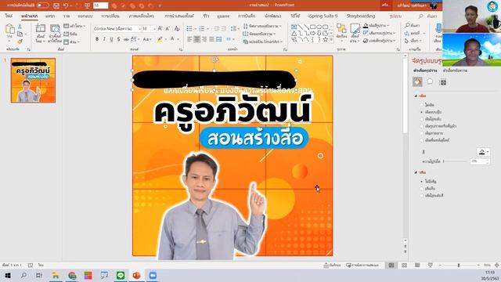Open Fill & Line icon in Format Shape pane
The width and height of the screenshot is (501, 282).
tap(417, 81)
